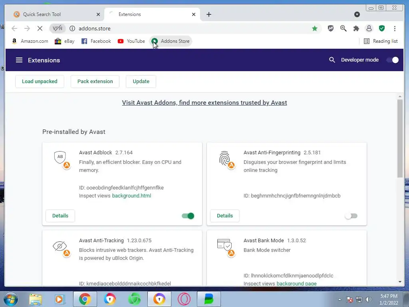Viewport: 409px width, 307px height.
Task: Open the Adblock toolbar shield icon
Action: (330, 28)
